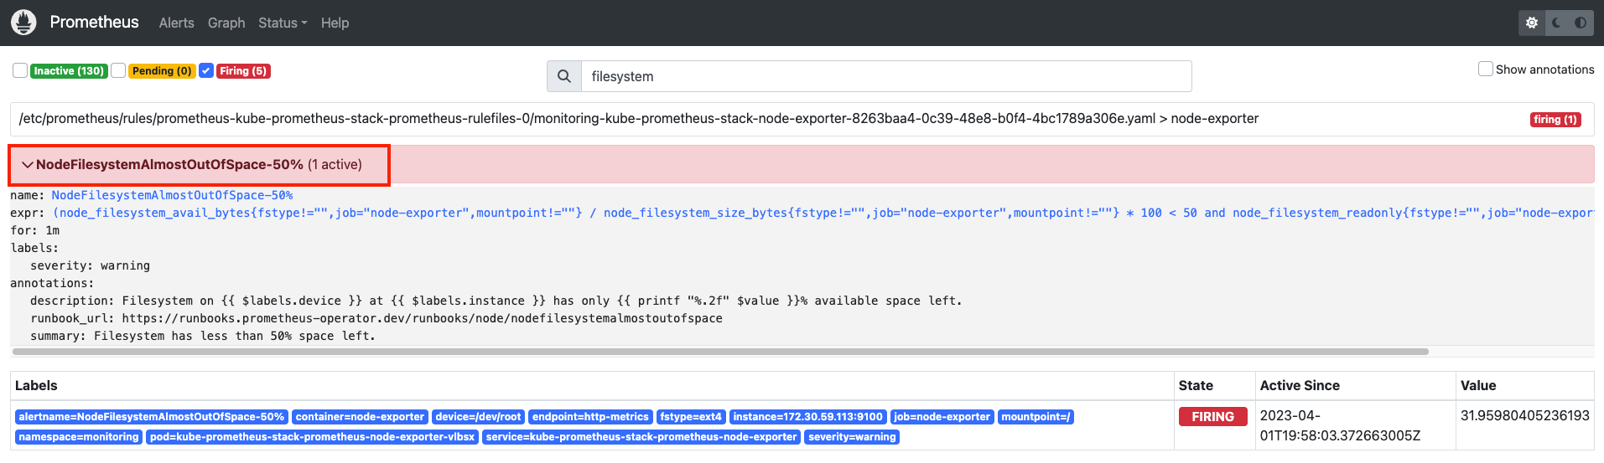The width and height of the screenshot is (1604, 463).
Task: Click the service=kube-prometheus-stack-prometheus-node-exporter label
Action: [641, 437]
